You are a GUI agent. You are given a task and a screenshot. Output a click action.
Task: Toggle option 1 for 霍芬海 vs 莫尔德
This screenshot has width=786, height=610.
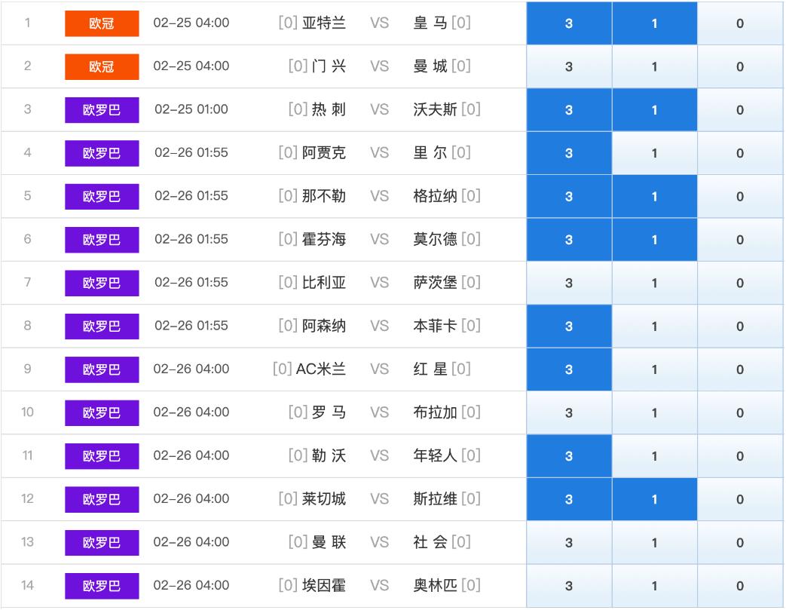pos(655,239)
